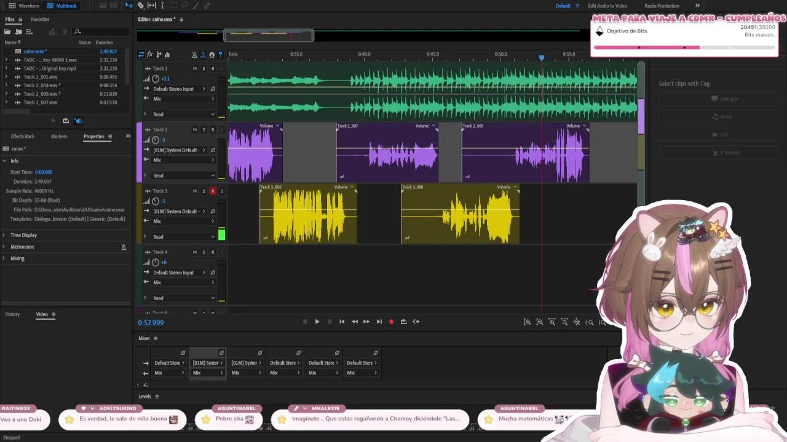The image size is (787, 442).
Task: Click the Rewind transport button
Action: click(x=354, y=322)
